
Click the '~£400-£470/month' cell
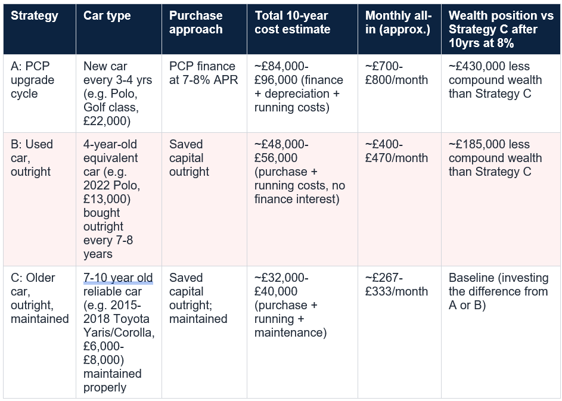(400, 199)
